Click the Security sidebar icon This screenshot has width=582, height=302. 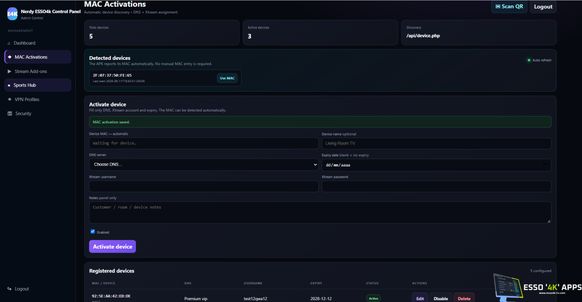click(10, 113)
